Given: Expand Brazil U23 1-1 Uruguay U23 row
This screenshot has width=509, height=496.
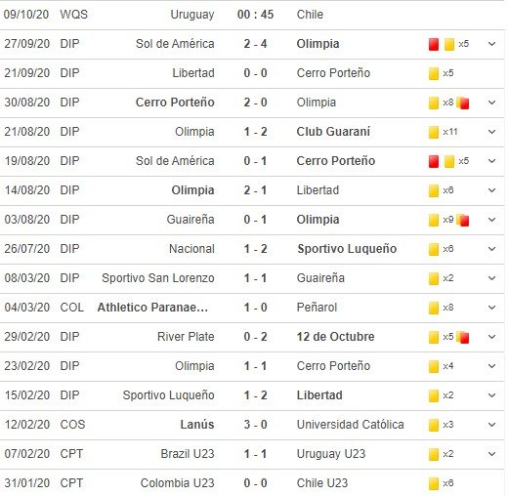Looking at the screenshot, I should pos(491,454).
